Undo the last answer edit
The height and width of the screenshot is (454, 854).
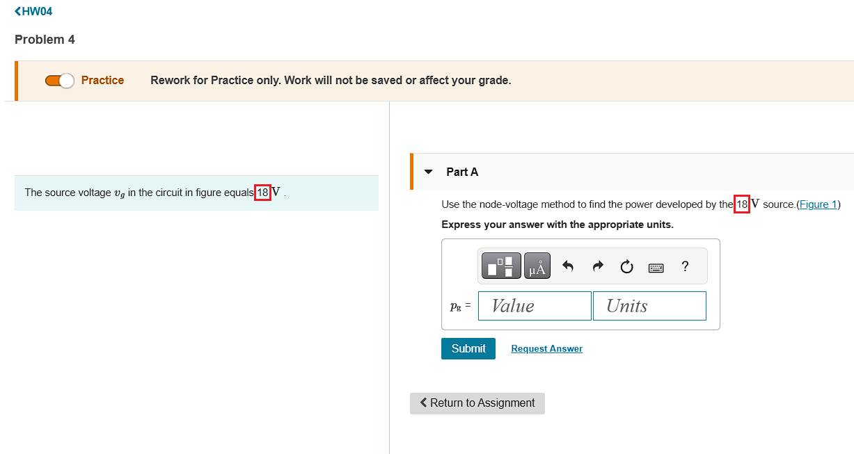tap(568, 266)
